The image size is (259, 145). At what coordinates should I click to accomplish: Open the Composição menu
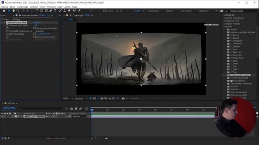click(23, 7)
